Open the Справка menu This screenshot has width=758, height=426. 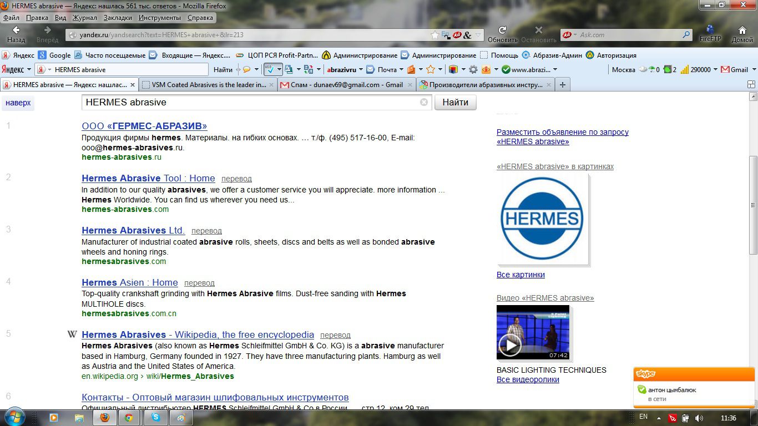tap(200, 17)
